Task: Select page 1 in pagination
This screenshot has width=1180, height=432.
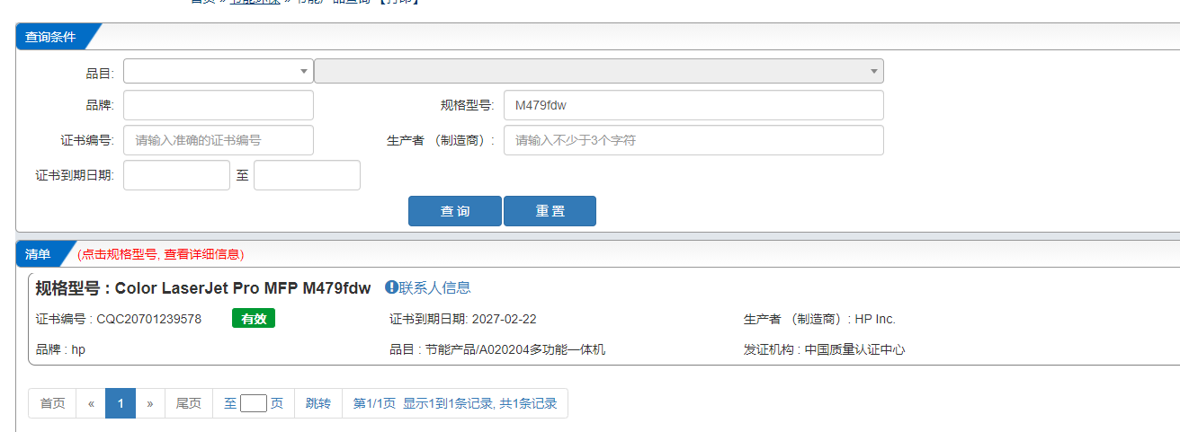Action: [x=121, y=403]
